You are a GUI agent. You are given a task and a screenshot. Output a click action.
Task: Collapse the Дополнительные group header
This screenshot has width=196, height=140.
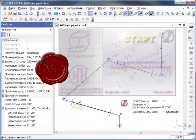click(x=3, y=95)
